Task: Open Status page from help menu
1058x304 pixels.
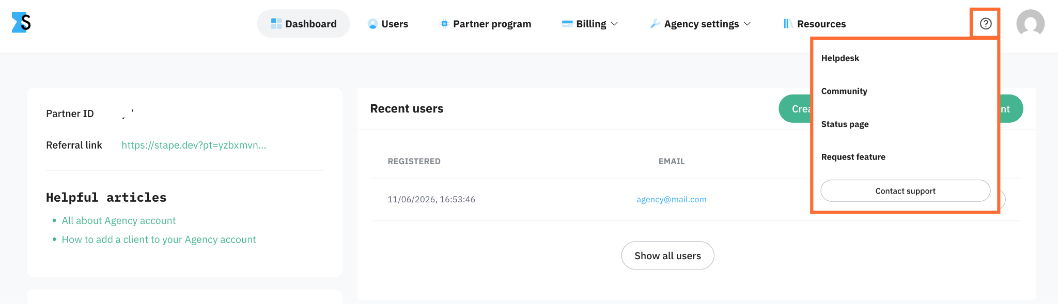Action: 845,124
